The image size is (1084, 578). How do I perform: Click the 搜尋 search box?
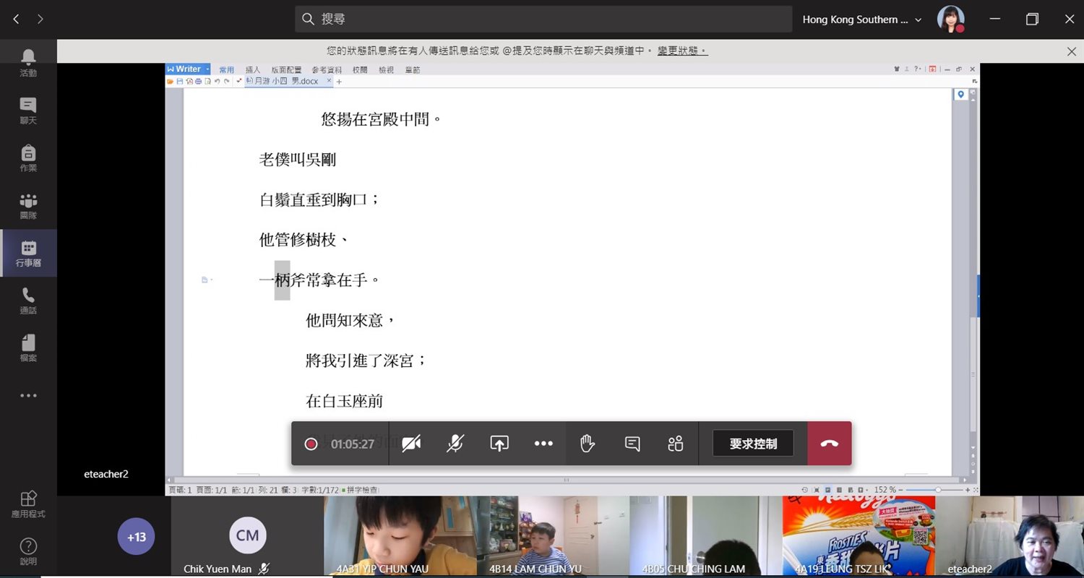543,20
